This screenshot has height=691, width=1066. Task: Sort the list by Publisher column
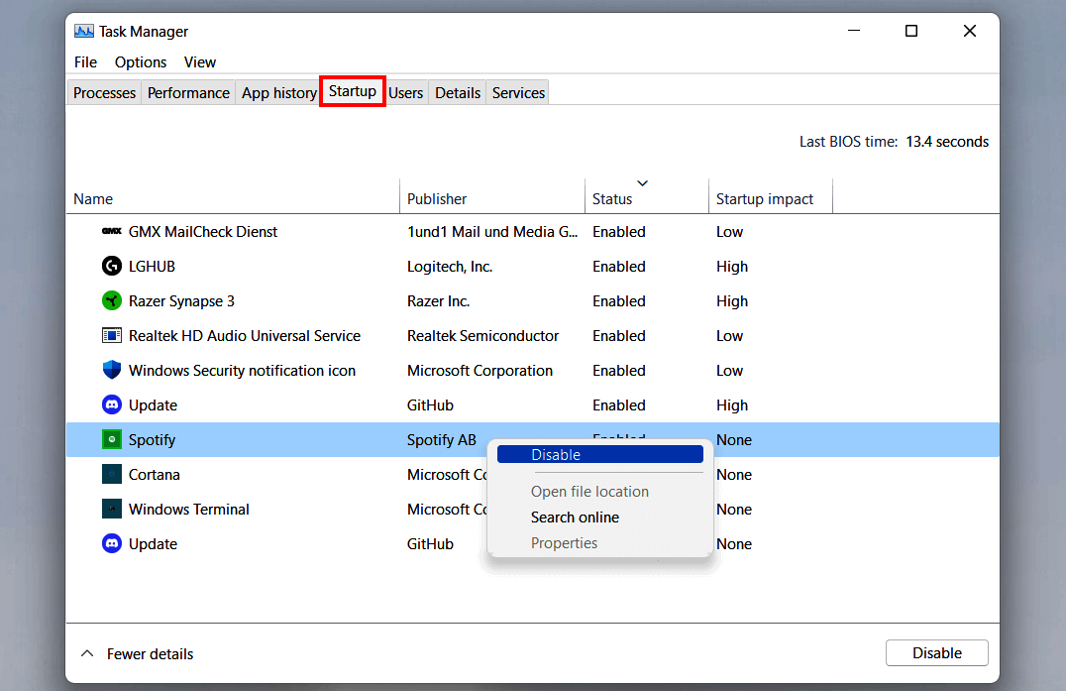point(437,198)
